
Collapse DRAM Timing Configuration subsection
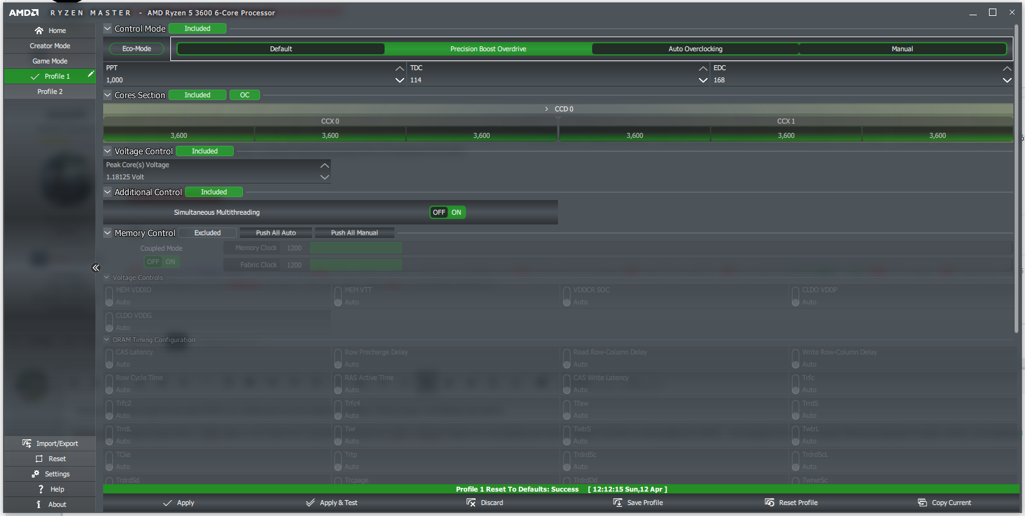tap(107, 340)
